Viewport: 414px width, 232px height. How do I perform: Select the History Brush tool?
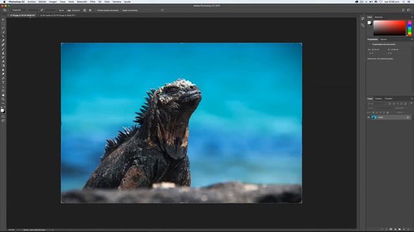click(3, 57)
